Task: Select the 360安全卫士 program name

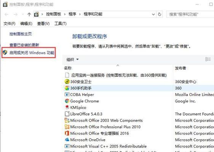Action: click(x=81, y=82)
